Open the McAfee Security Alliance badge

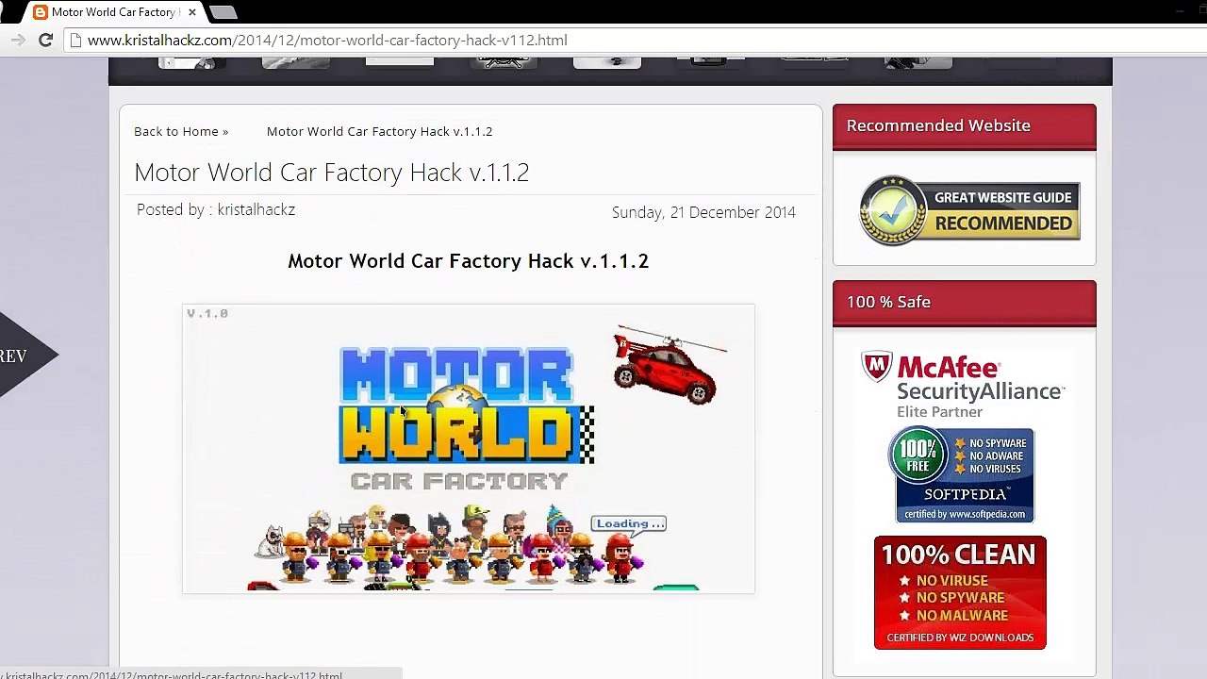pos(963,385)
